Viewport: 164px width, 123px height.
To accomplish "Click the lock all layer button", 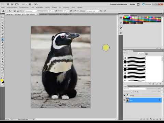I will point(138,92).
